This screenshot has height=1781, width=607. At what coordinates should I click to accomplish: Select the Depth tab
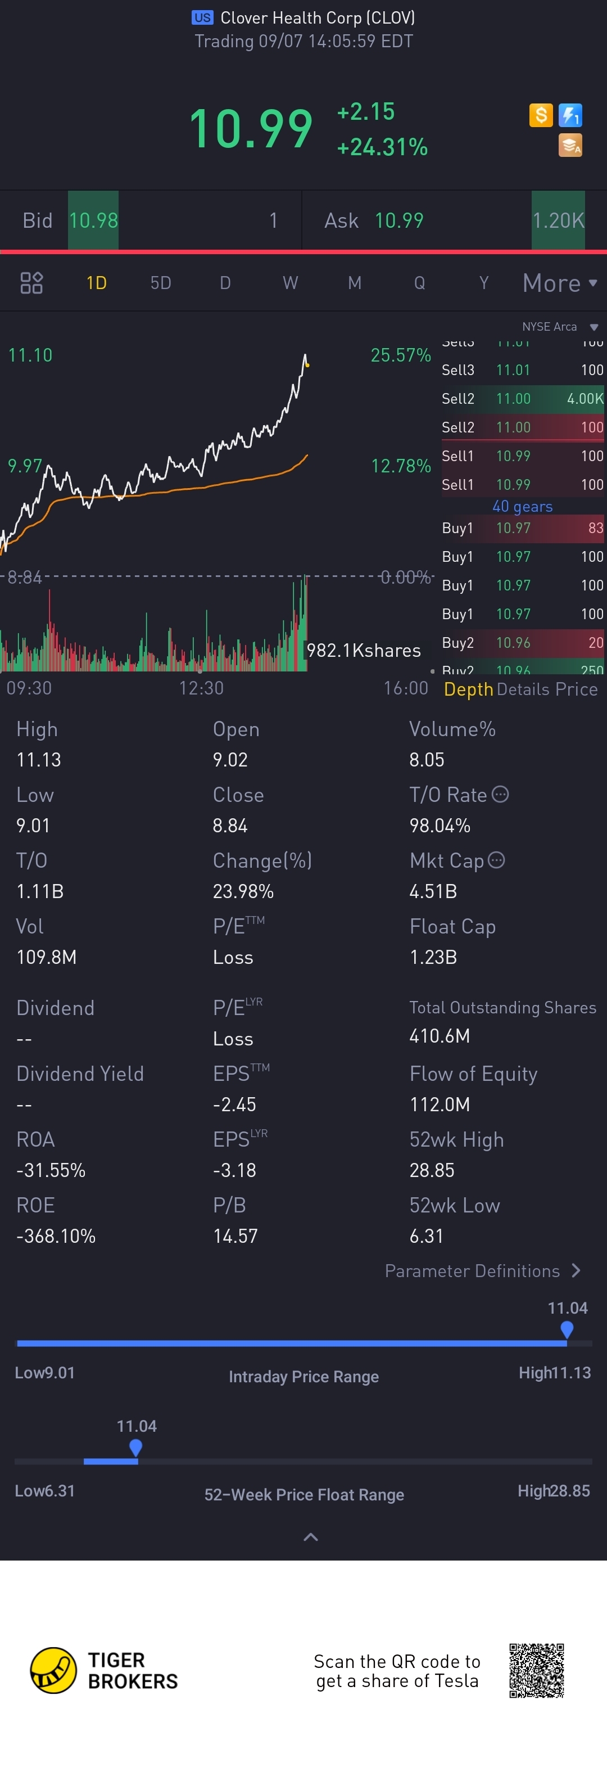point(468,689)
